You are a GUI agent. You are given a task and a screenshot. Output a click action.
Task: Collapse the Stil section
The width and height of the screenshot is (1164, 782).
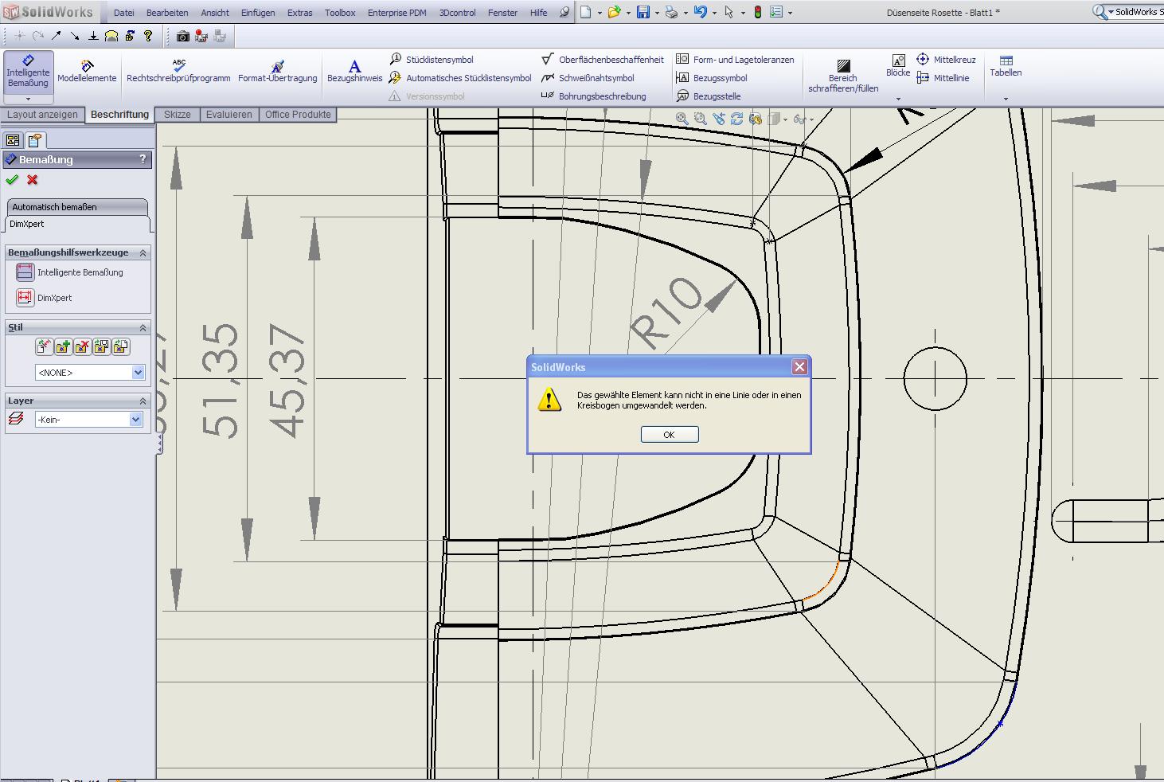tap(143, 327)
